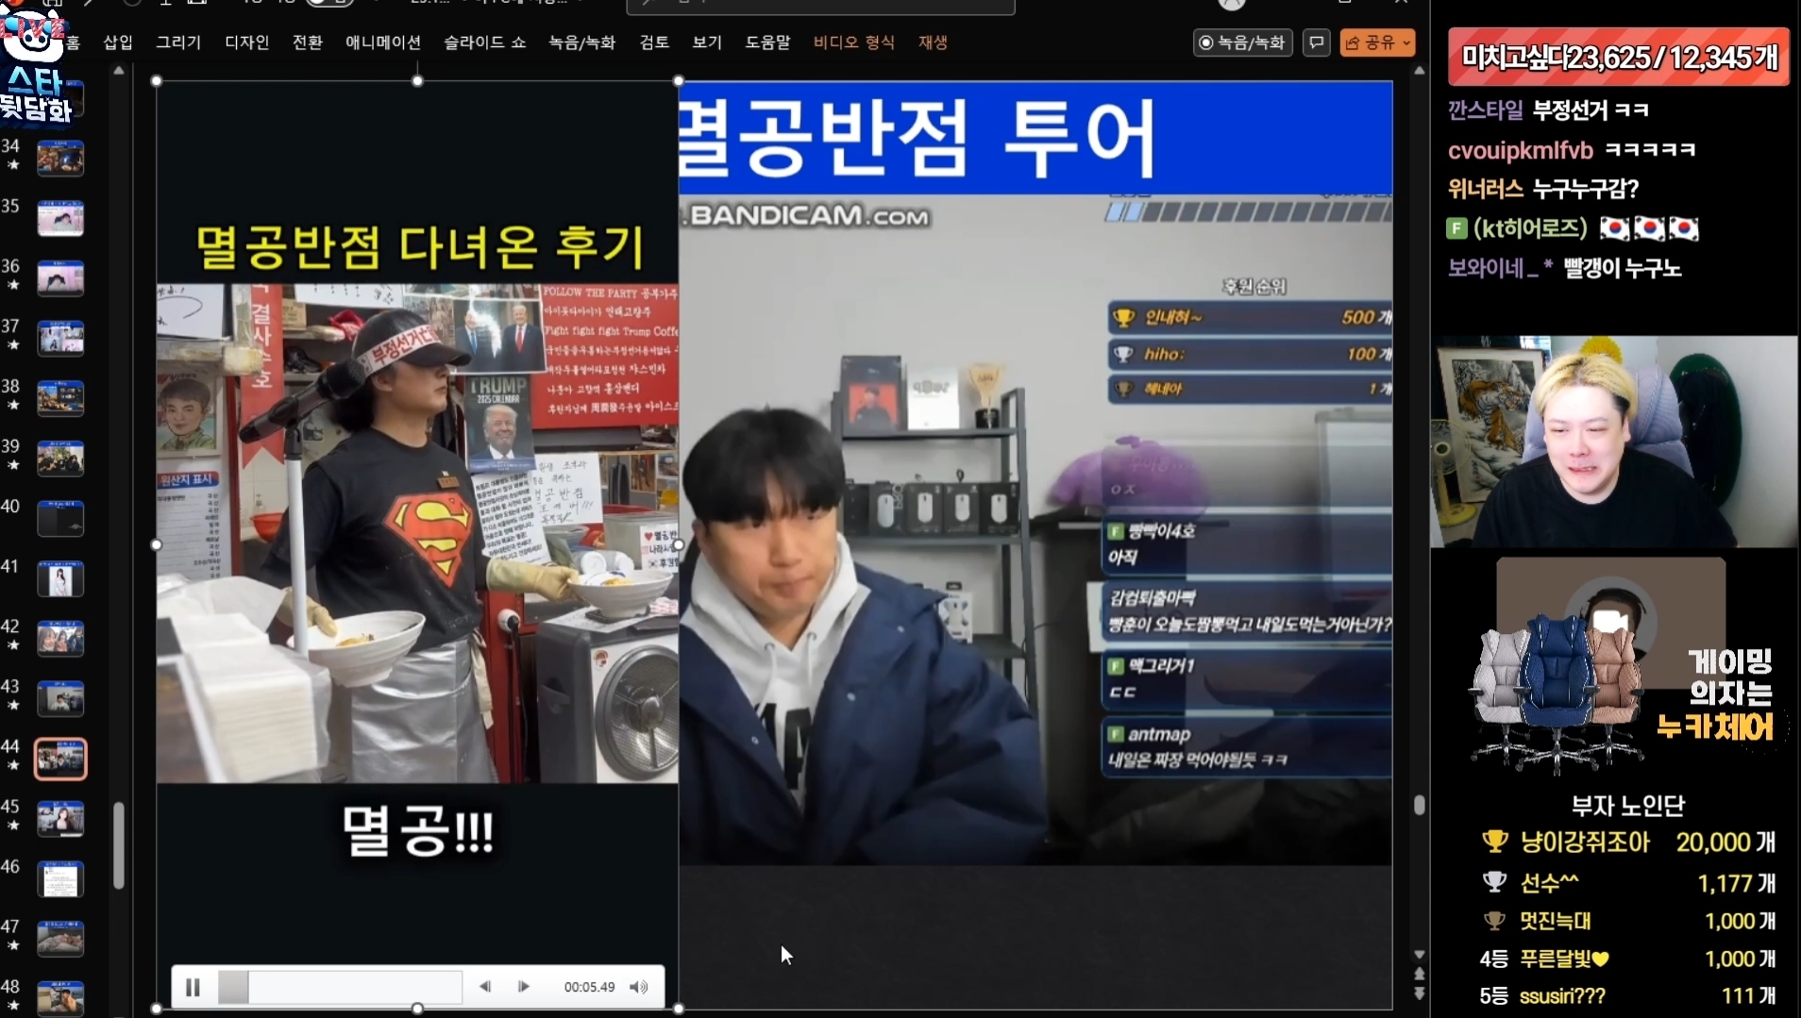Open the 슬라이드 쇼 tab
The height and width of the screenshot is (1018, 1801).
tap(484, 42)
